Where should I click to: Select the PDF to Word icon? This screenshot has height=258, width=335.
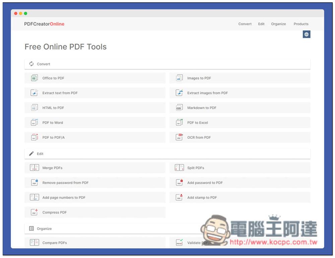click(x=34, y=122)
